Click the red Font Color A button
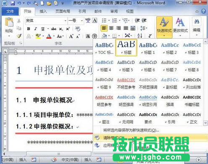This screenshot has height=164, width=208. [49, 36]
